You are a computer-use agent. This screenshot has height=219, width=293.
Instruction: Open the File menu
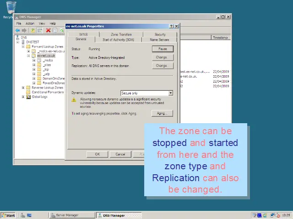(x=19, y=23)
